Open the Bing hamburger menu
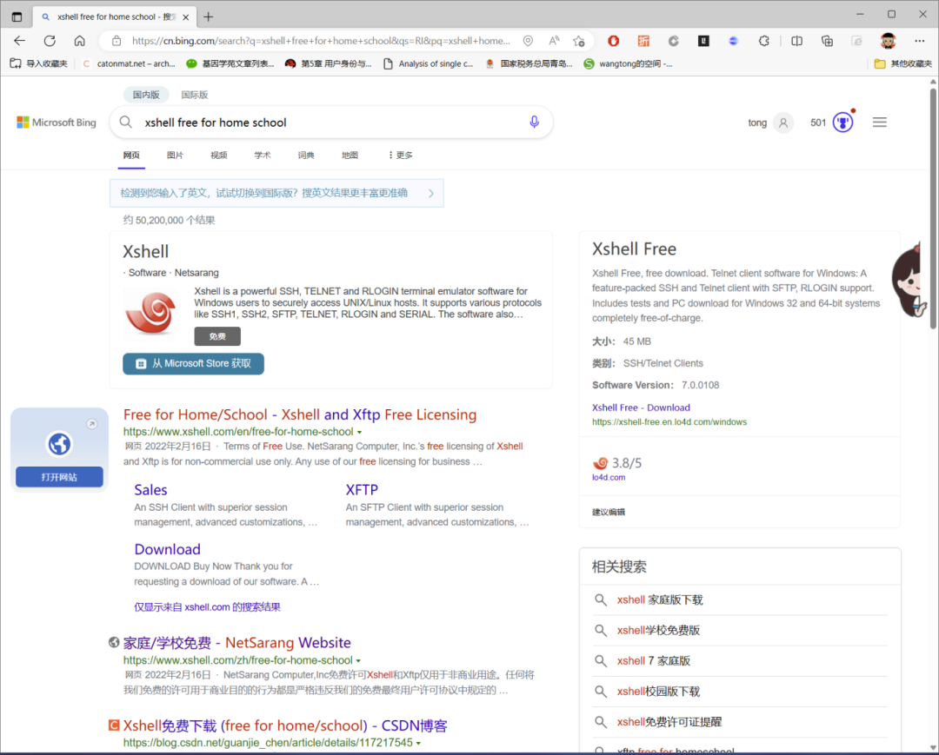The height and width of the screenshot is (755, 939). [x=880, y=122]
